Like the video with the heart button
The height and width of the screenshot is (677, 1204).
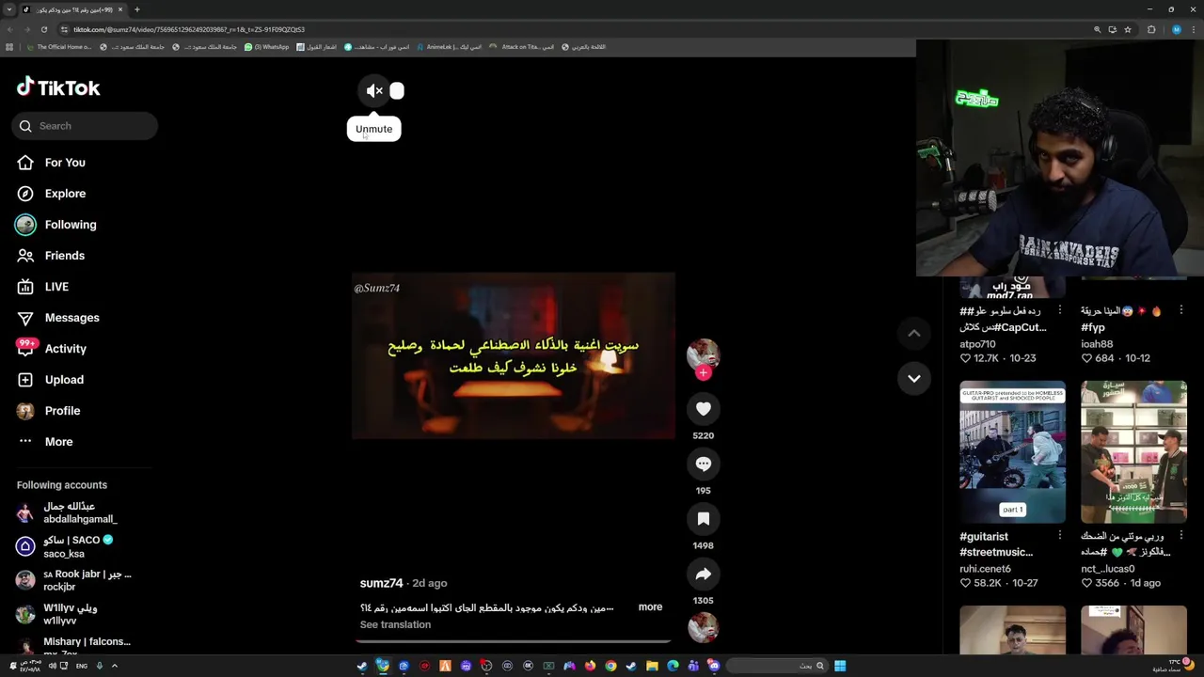click(703, 409)
